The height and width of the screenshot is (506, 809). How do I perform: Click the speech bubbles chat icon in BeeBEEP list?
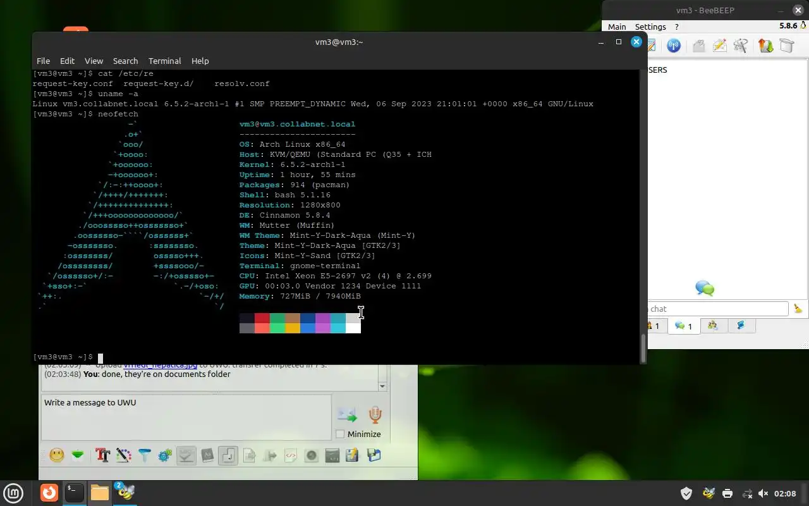tap(705, 288)
